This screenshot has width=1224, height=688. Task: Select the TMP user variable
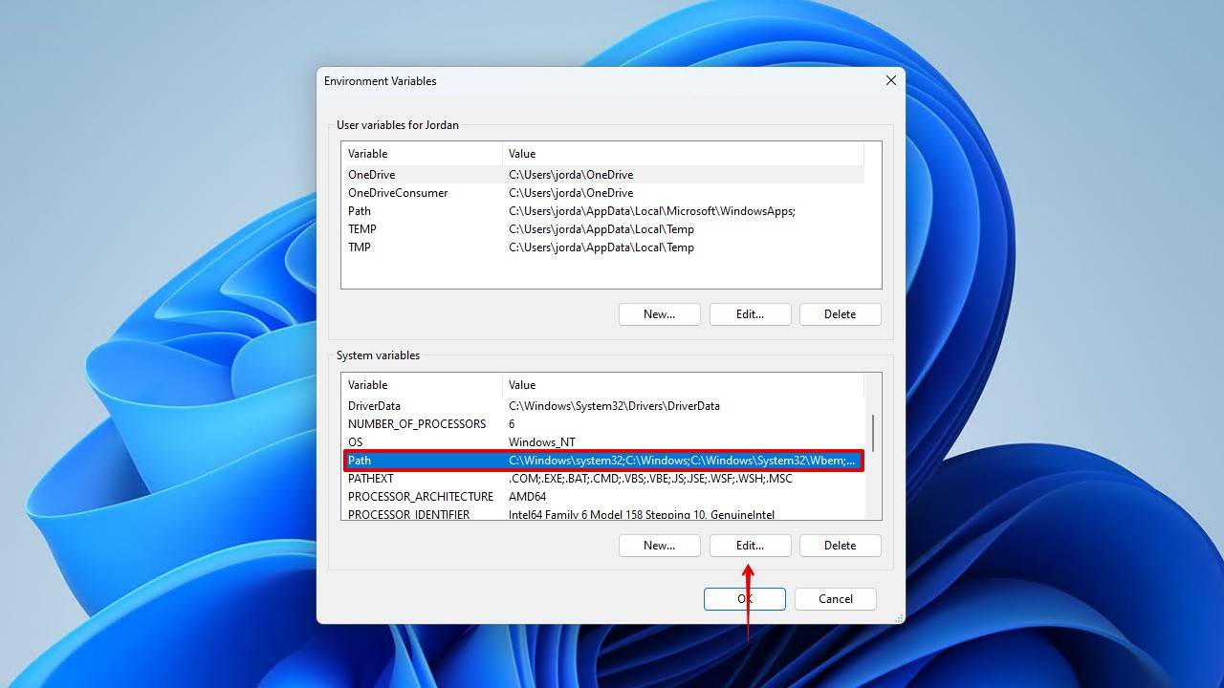coord(602,247)
